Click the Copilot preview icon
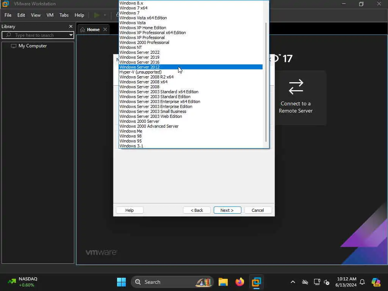This screenshot has height=291, width=388. (376, 282)
